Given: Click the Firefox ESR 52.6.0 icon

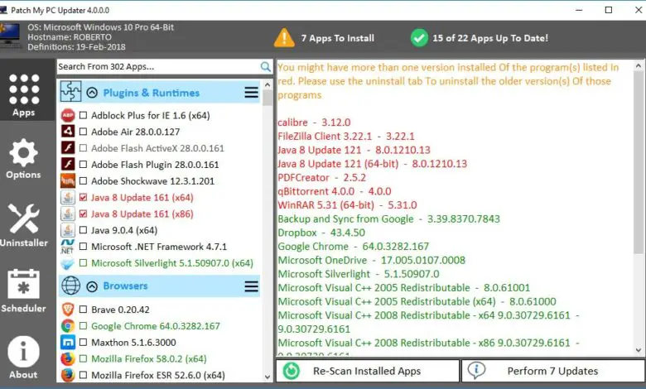Looking at the screenshot, I should pyautogui.click(x=68, y=375).
